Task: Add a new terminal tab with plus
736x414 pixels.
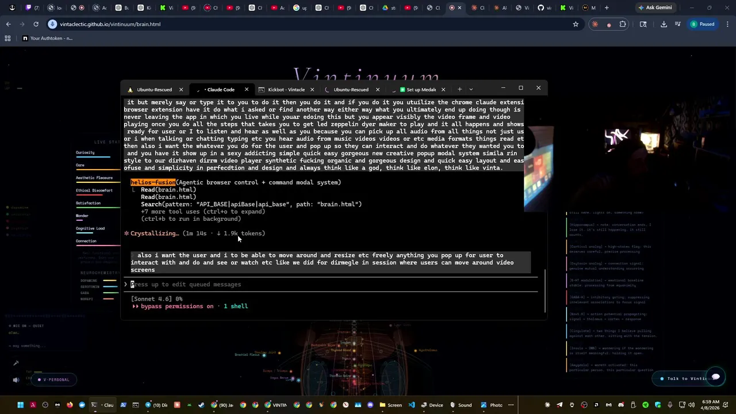Action: [x=459, y=89]
